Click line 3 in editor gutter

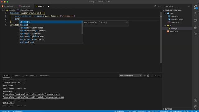[6, 19]
